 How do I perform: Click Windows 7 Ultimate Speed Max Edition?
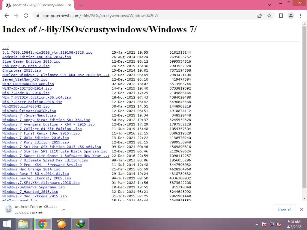(x=45, y=161)
